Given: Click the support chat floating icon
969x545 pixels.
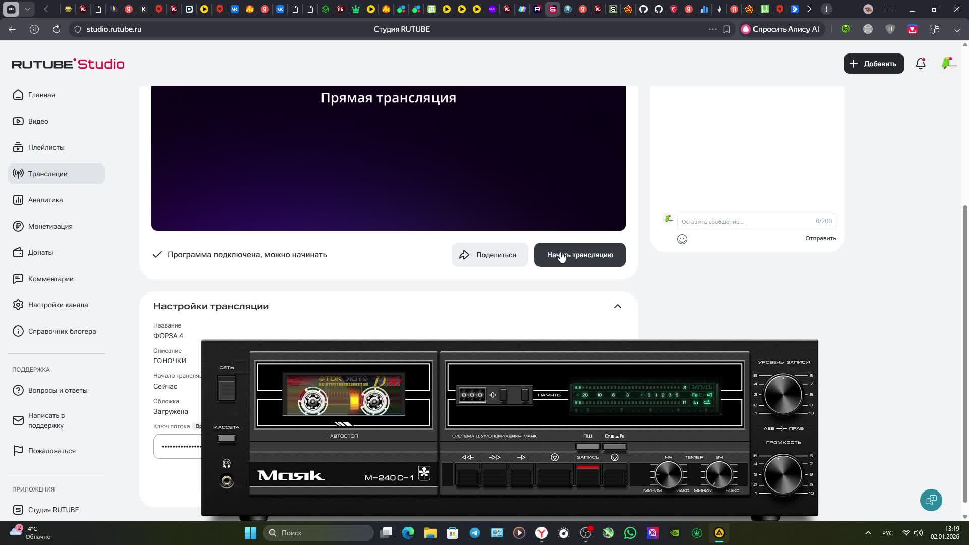Looking at the screenshot, I should [x=931, y=500].
